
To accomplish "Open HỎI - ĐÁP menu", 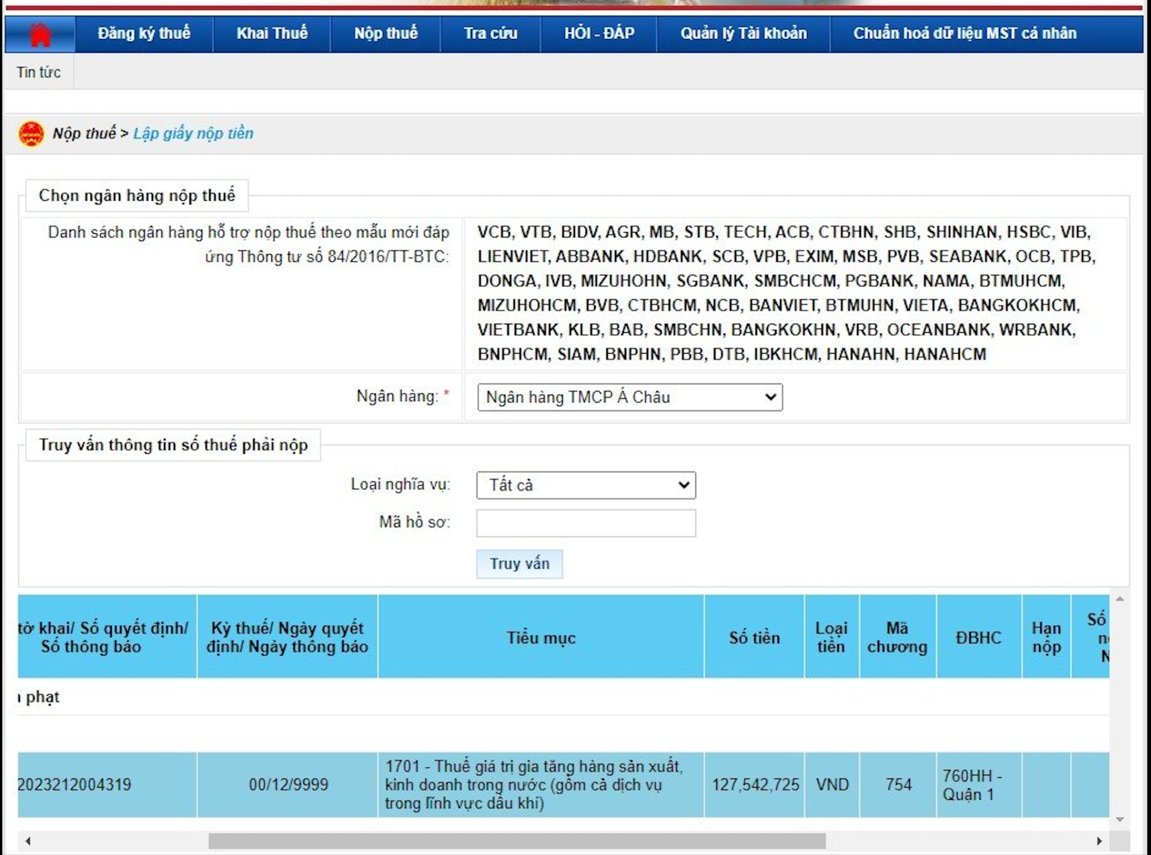I will (x=599, y=34).
